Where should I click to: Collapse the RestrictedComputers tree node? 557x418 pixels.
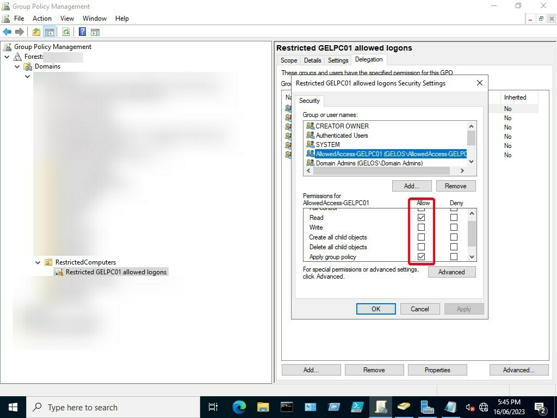[37, 262]
